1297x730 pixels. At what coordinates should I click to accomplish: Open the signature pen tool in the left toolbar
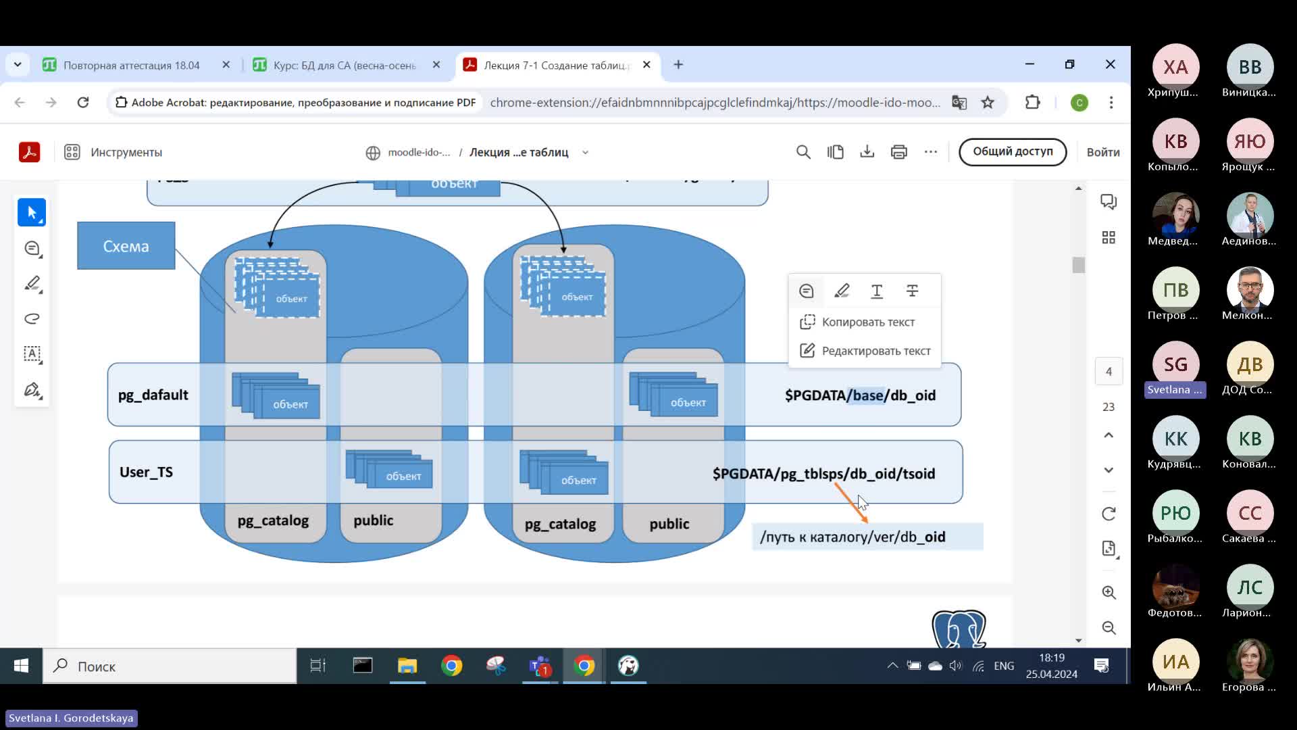coord(32,390)
